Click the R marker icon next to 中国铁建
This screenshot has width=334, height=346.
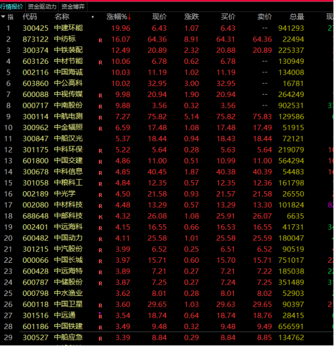(x=101, y=328)
